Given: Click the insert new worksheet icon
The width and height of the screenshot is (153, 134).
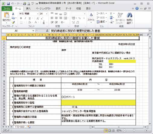Looking at the screenshot, I should (29, 127).
